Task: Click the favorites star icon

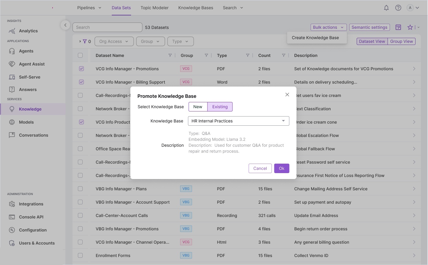Action: coord(410,27)
